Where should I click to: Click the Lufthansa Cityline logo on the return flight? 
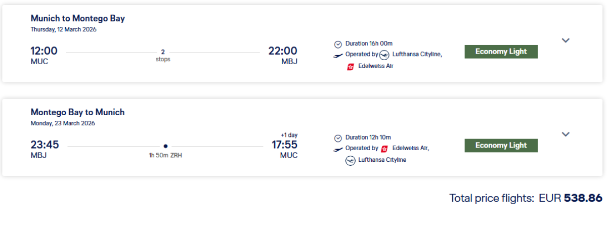[x=350, y=160]
